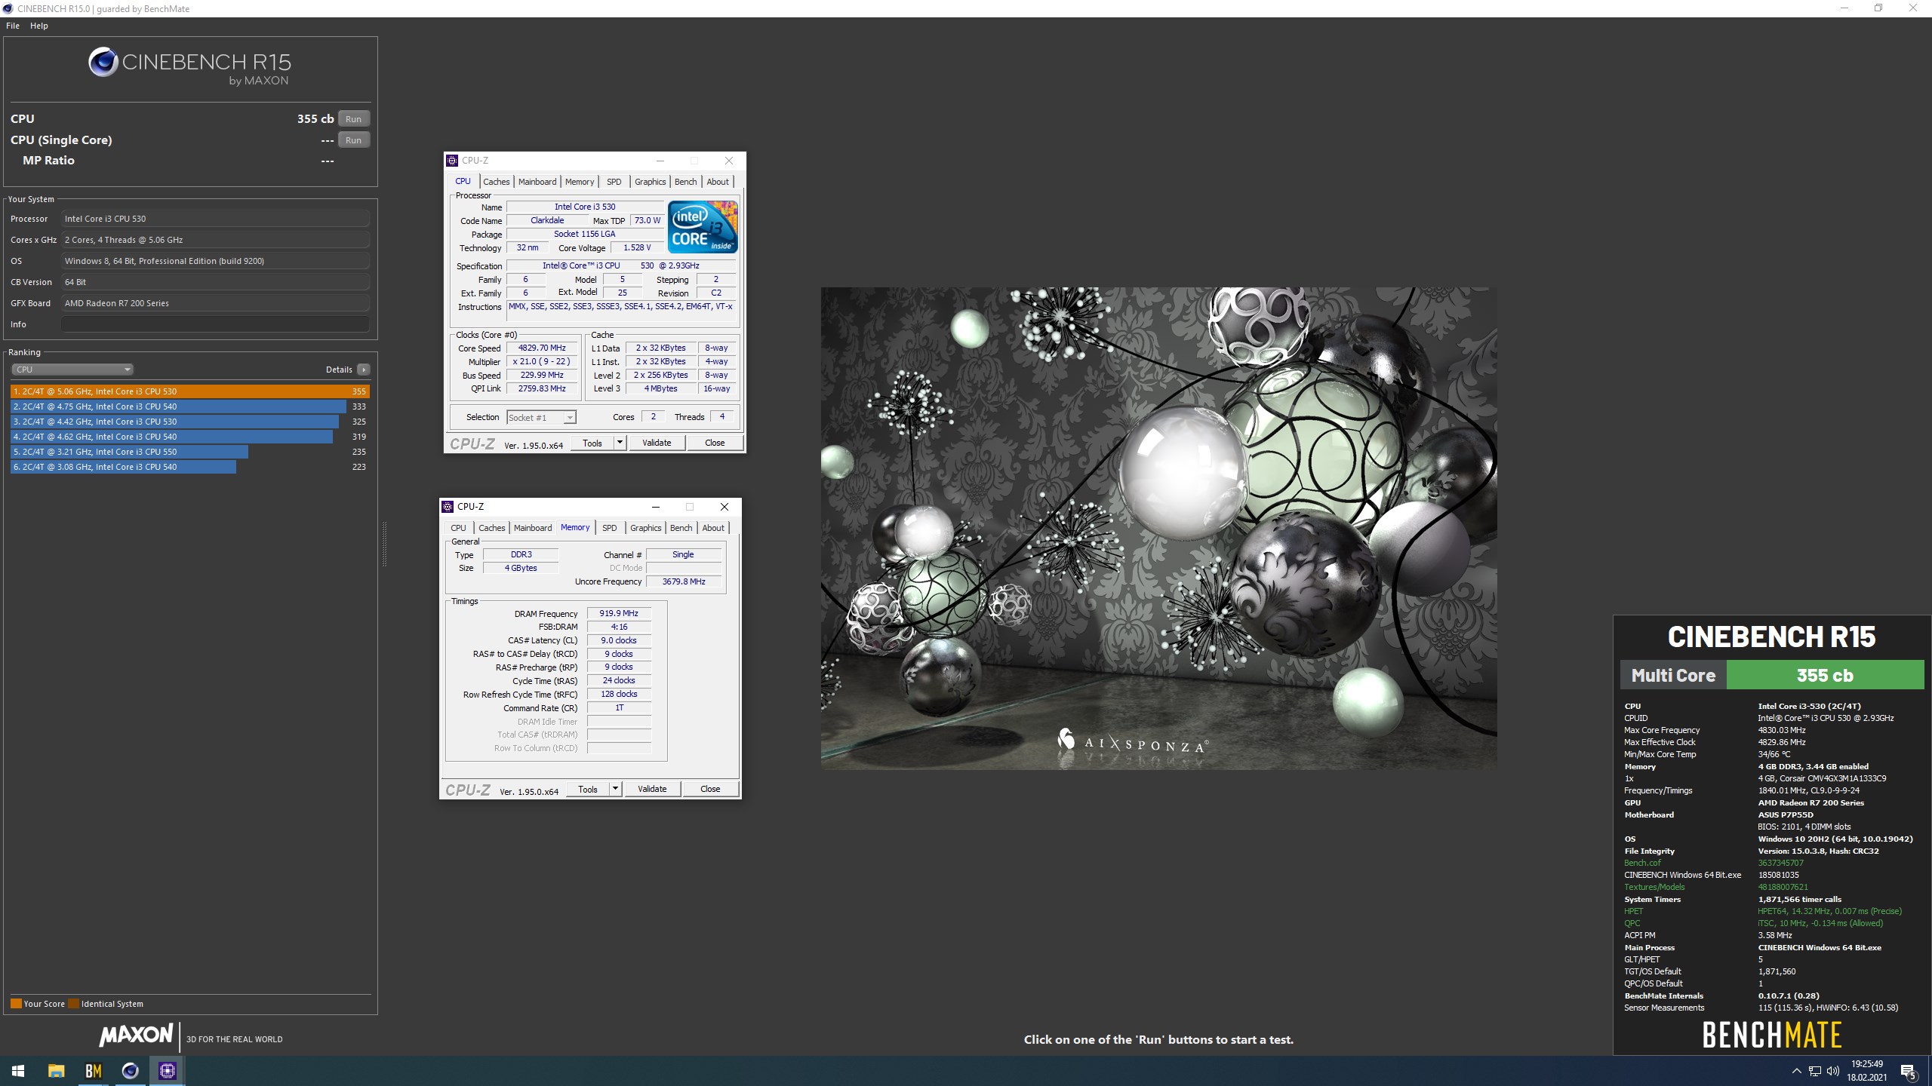Open Mainboard tab in upper CPU-Z window
This screenshot has height=1086, width=1932.
point(537,182)
